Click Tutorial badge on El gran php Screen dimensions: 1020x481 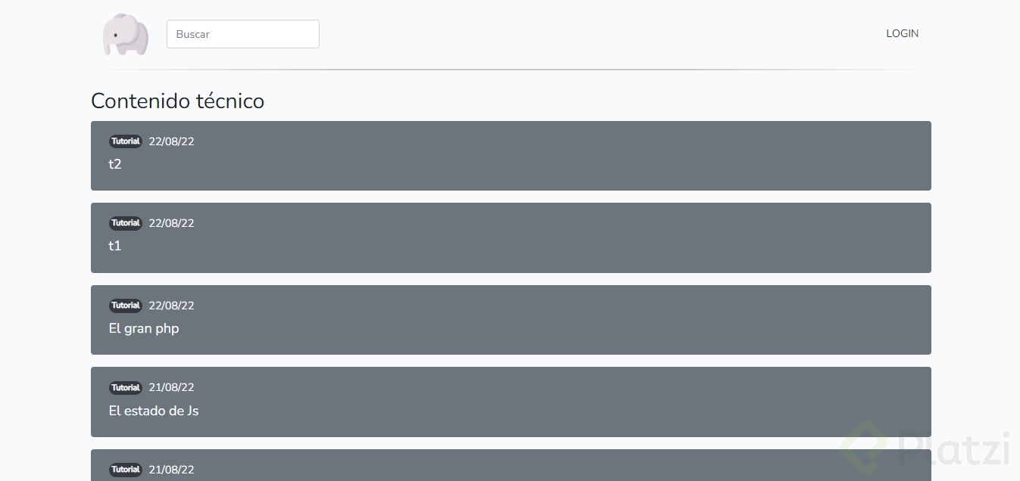[126, 306]
